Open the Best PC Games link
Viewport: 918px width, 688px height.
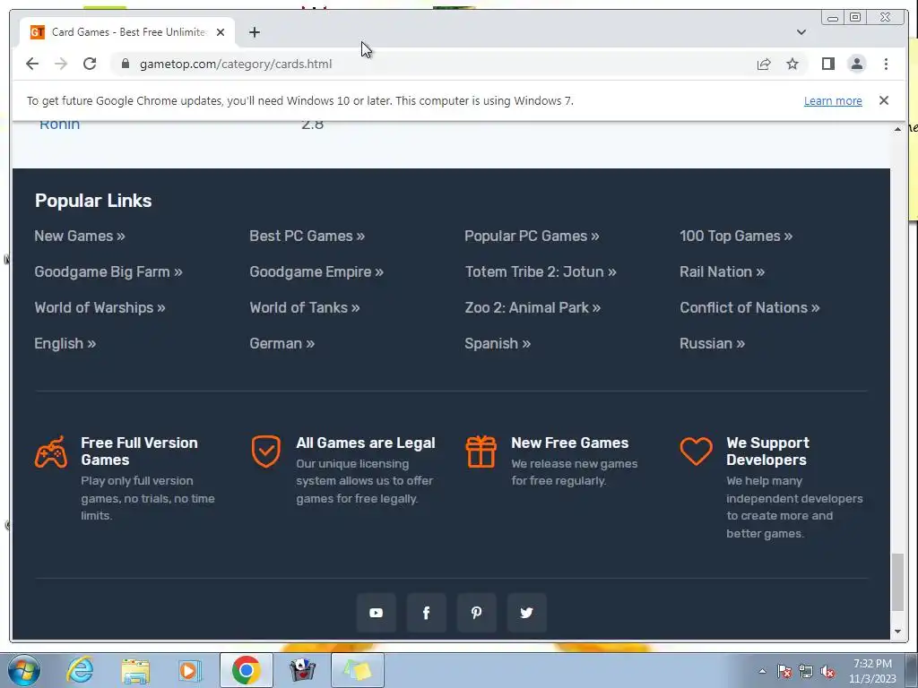(307, 236)
